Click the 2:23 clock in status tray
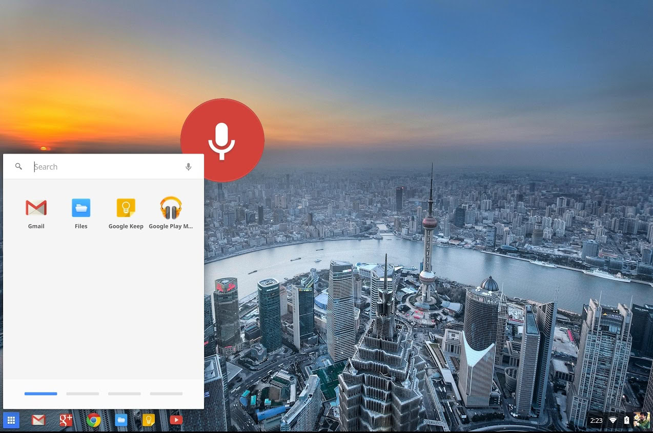This screenshot has height=433, width=653. [596, 420]
